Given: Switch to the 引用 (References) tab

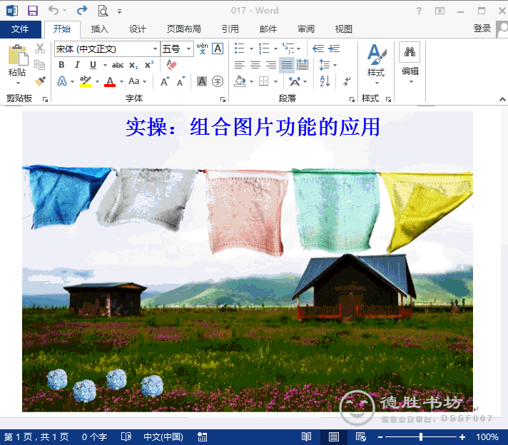Looking at the screenshot, I should (x=230, y=29).
